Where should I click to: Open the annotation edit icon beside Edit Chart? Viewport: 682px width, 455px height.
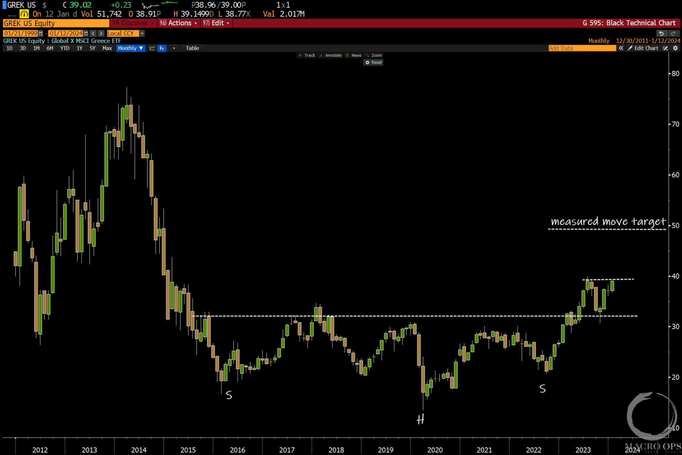click(x=665, y=48)
